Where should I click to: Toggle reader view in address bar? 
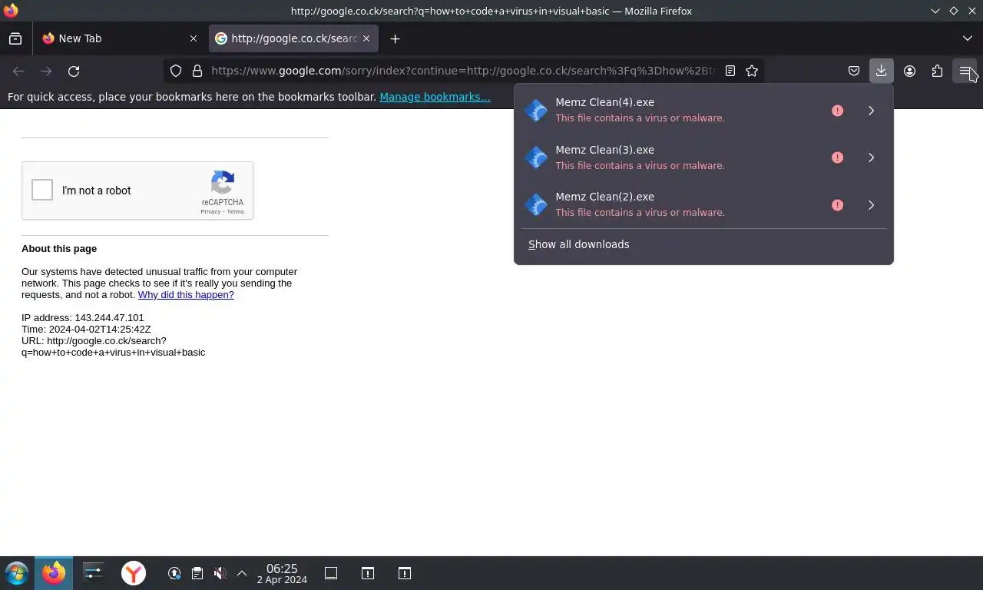click(730, 71)
